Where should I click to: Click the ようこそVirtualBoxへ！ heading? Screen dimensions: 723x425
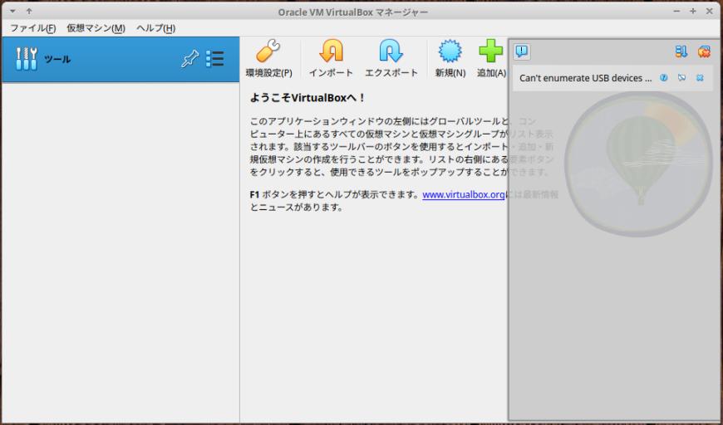307,98
